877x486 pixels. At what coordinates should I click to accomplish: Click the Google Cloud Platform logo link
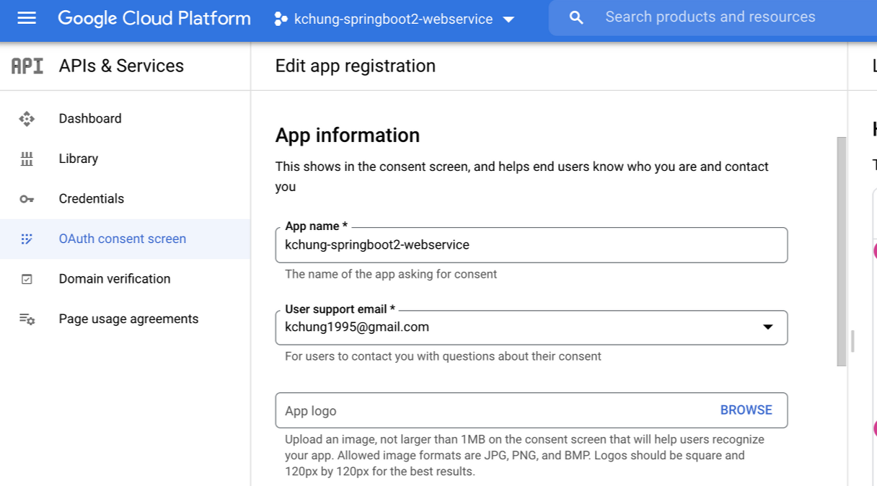point(154,19)
